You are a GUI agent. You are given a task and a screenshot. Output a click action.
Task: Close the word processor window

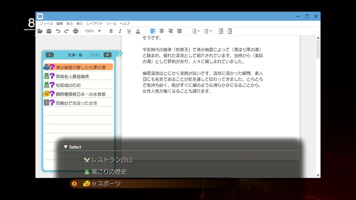click(x=316, y=16)
